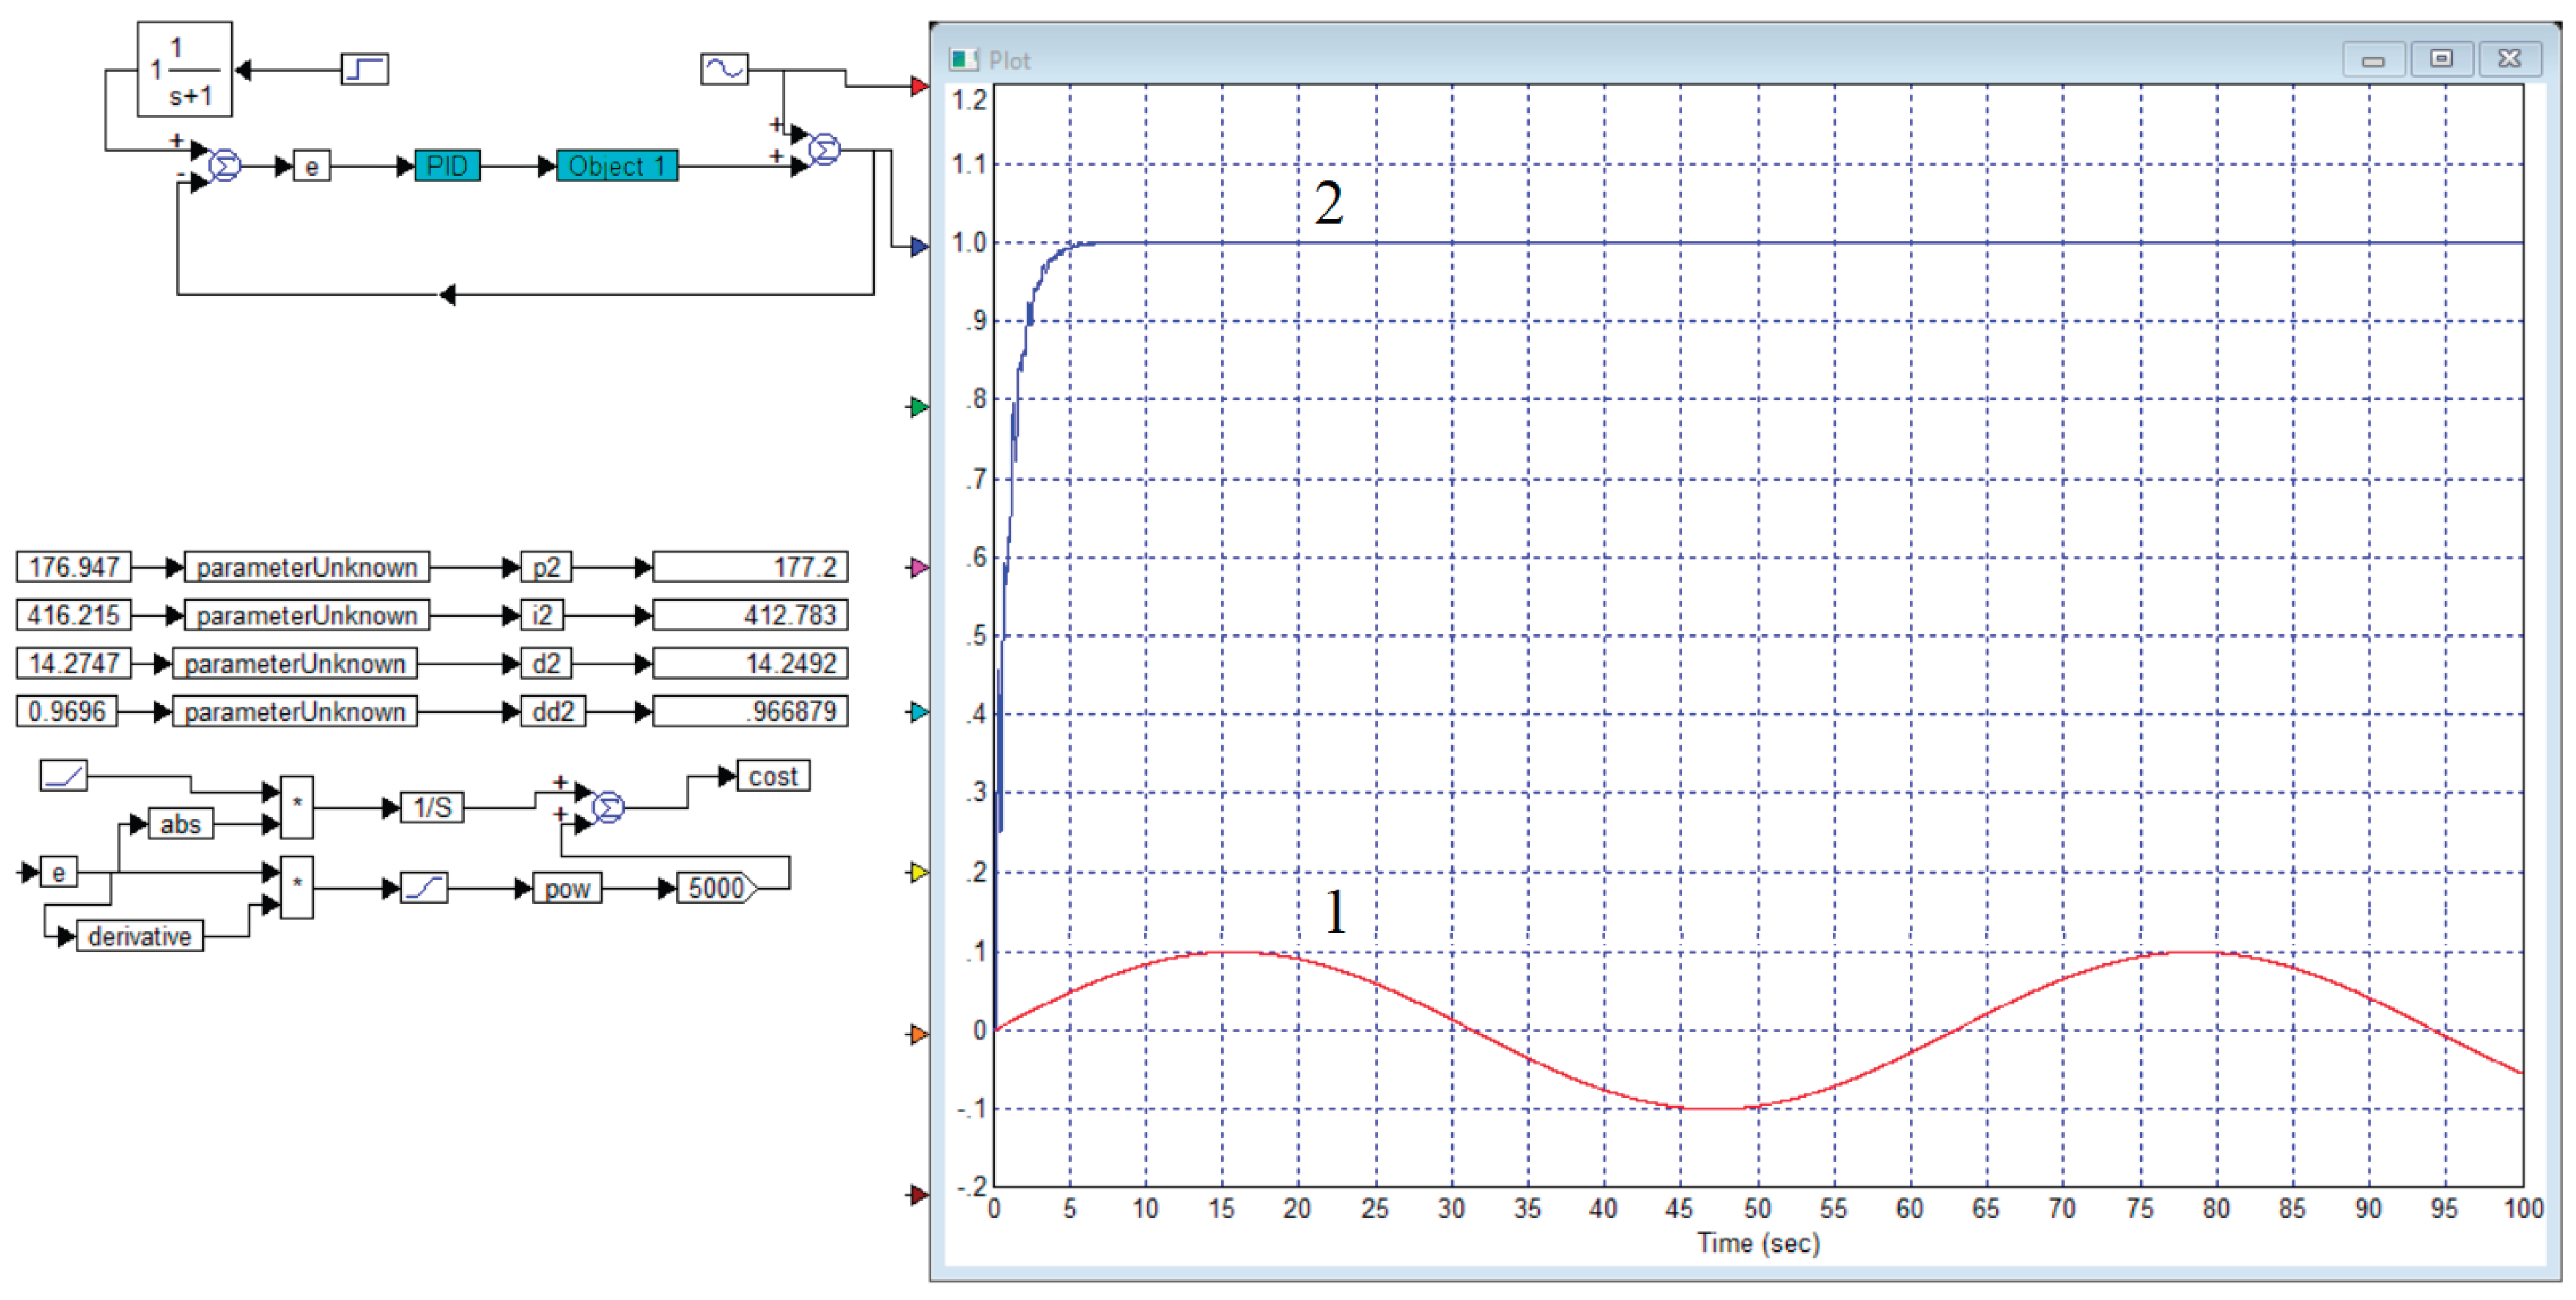The image size is (2576, 1300).
Task: Click the Plot window title icon
Action: pyautogui.click(x=964, y=60)
